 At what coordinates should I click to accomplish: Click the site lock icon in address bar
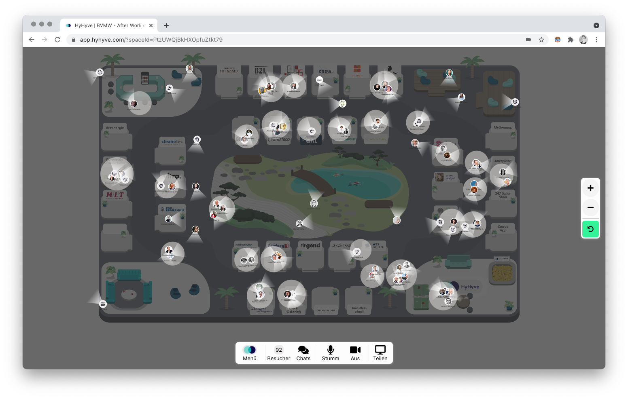point(74,40)
